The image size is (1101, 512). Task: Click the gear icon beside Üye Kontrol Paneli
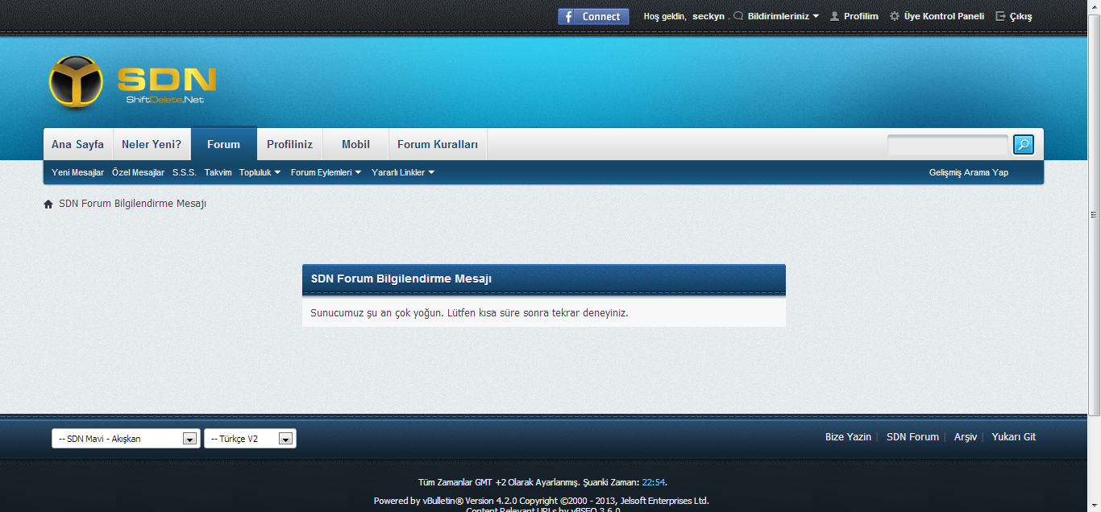895,16
